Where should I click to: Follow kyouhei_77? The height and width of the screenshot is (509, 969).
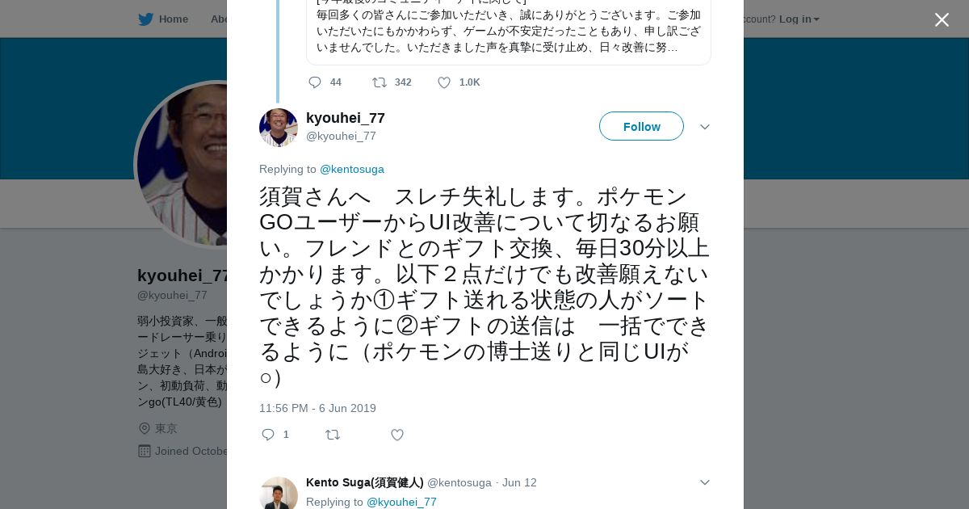coord(641,126)
